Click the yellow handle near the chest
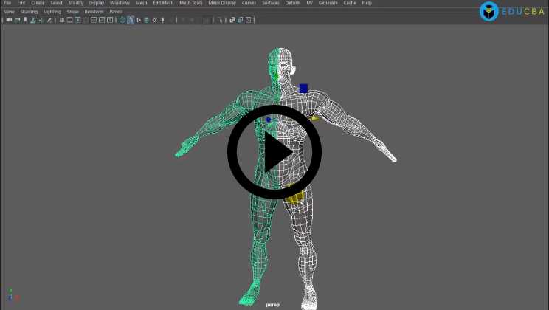 click(x=314, y=118)
